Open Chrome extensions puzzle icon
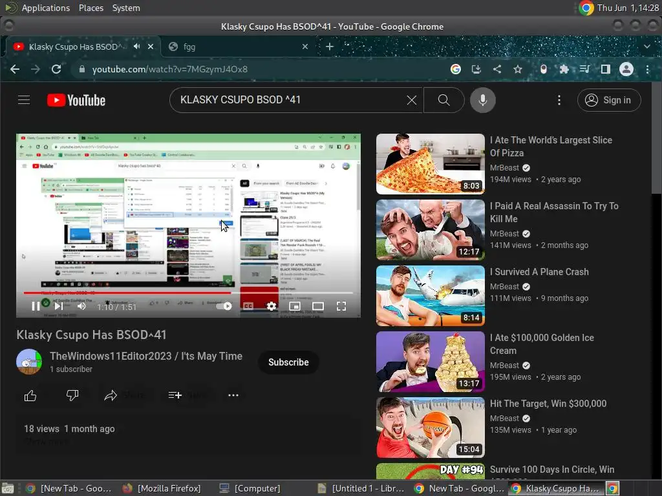This screenshot has height=496, width=662. pyautogui.click(x=564, y=69)
